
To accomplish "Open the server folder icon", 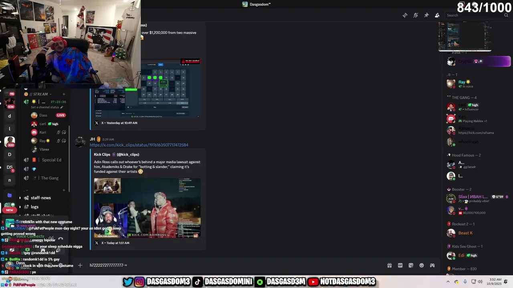I will [10, 195].
